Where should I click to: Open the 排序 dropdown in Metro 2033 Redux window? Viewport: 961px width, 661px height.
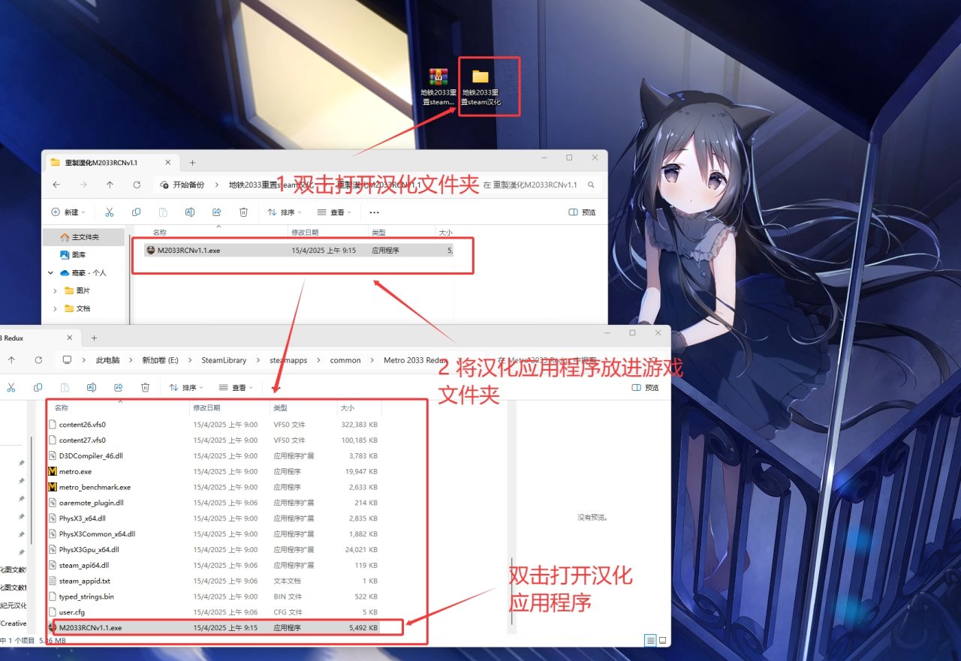187,387
